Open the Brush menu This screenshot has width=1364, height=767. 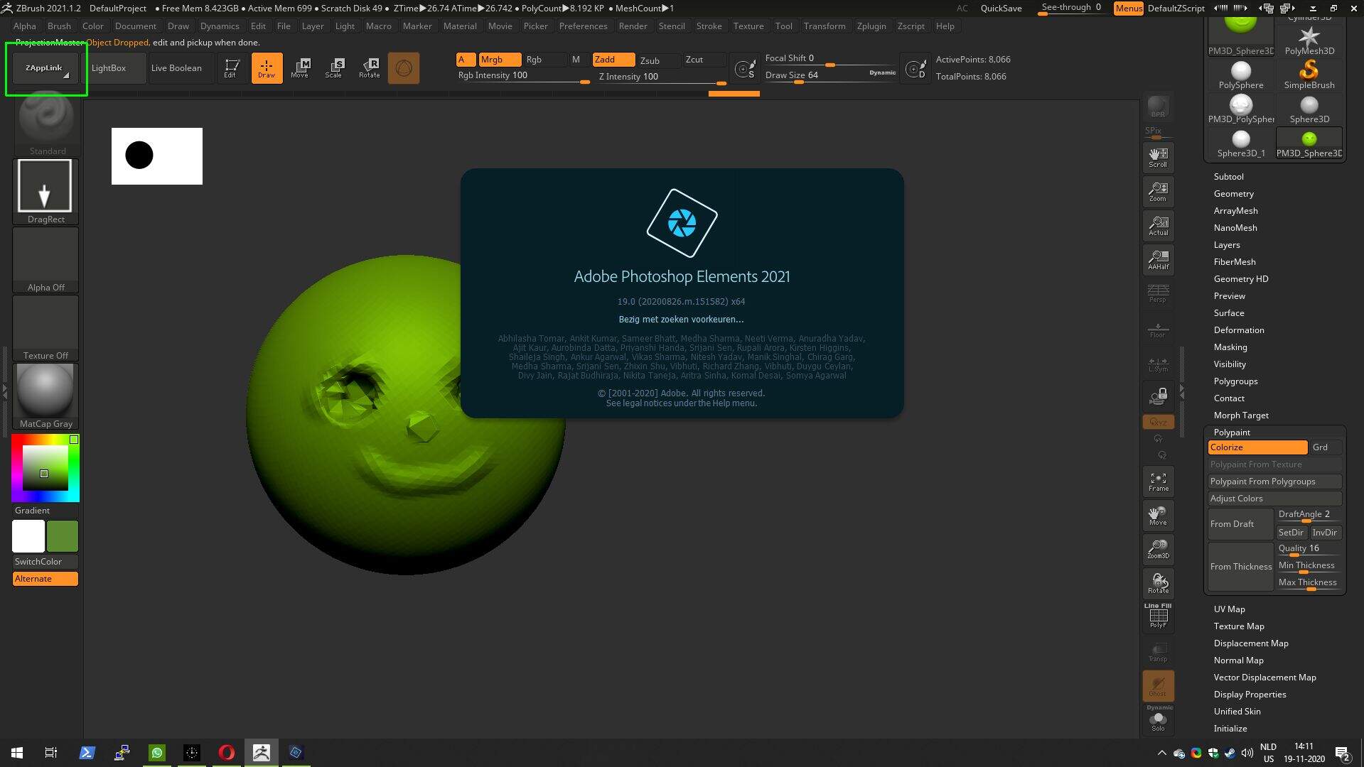coord(59,26)
